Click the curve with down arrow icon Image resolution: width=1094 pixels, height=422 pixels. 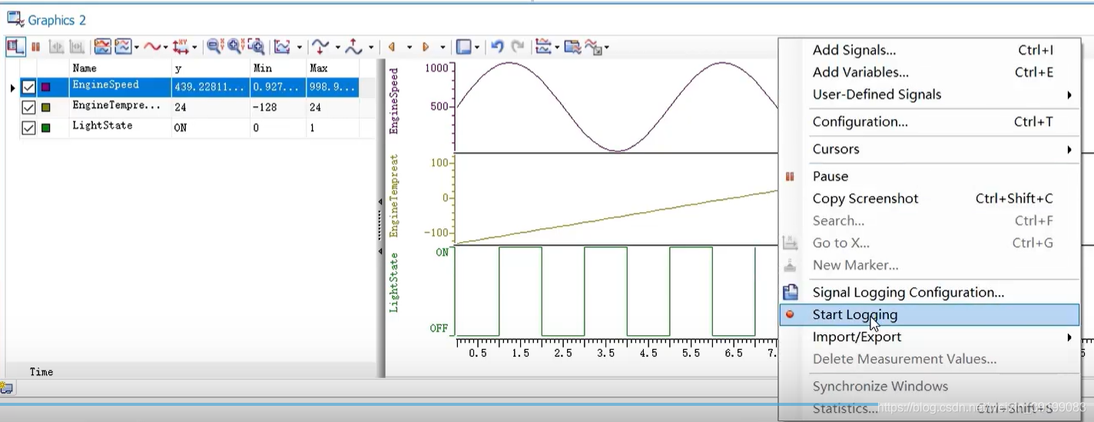(320, 47)
